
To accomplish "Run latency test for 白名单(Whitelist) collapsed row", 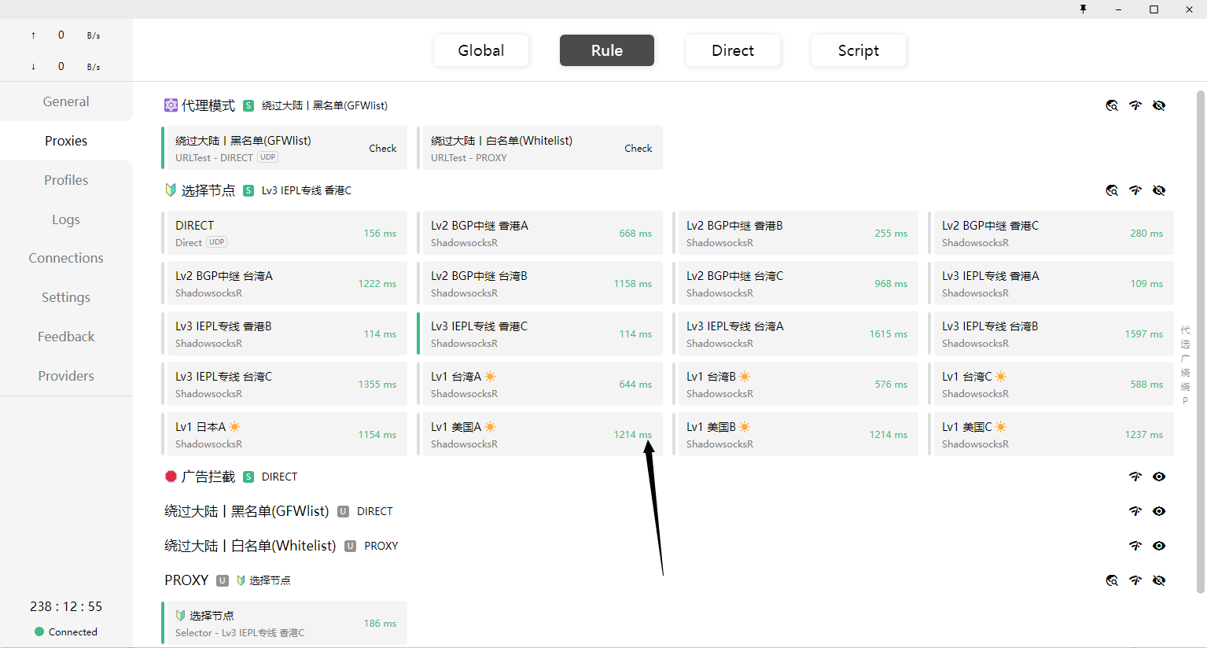I will [x=1135, y=546].
